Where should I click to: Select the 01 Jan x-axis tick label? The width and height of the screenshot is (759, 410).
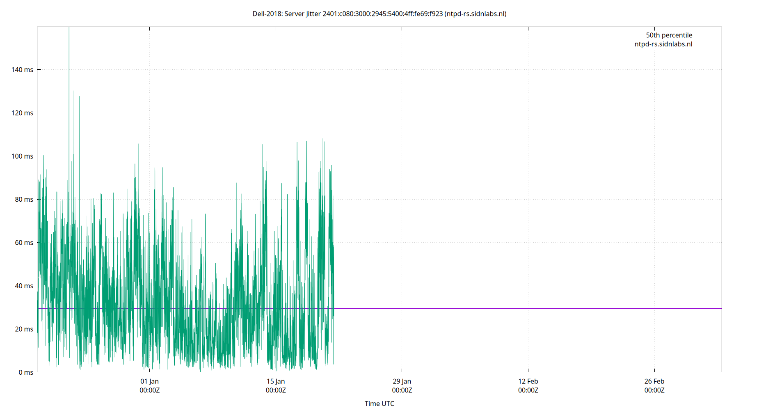[x=150, y=381]
